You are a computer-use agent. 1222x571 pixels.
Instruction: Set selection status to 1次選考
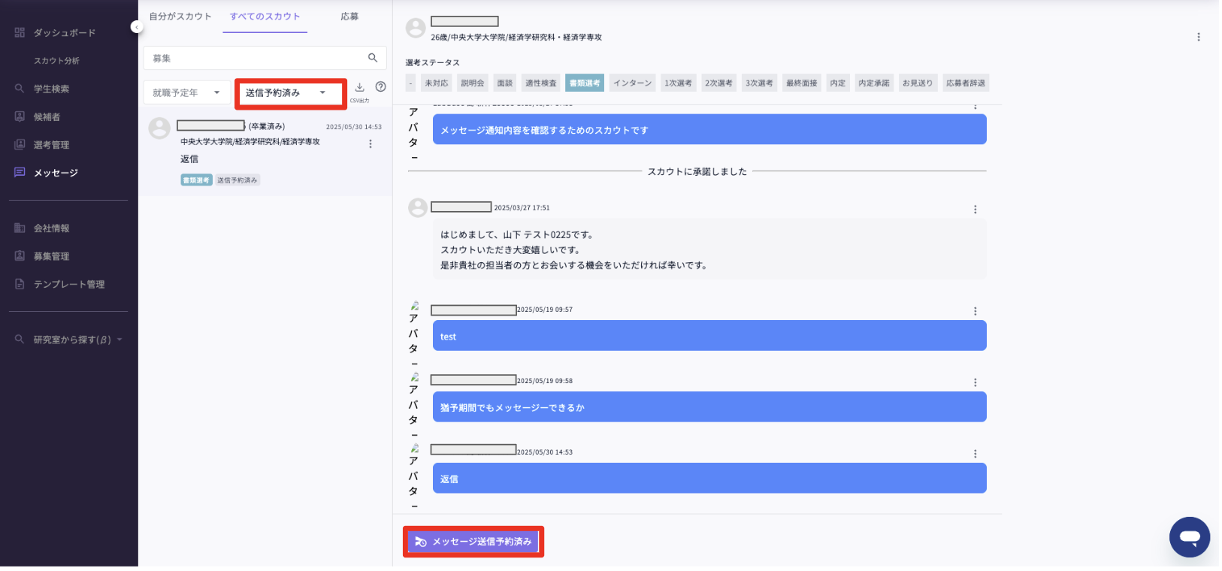679,83
